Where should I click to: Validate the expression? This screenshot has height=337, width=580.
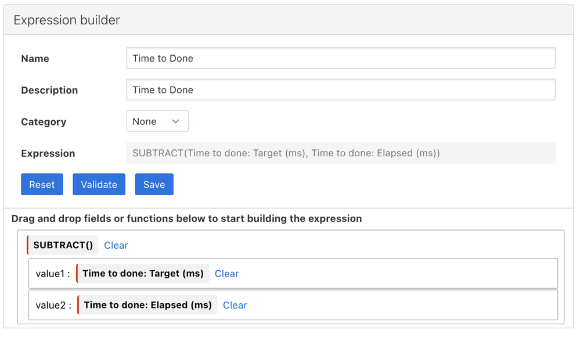click(x=99, y=184)
